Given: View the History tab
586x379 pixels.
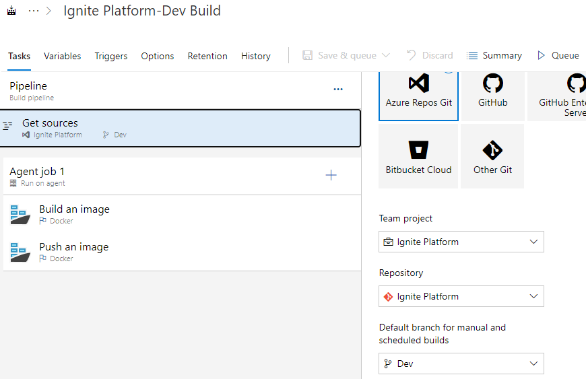Looking at the screenshot, I should click(x=256, y=56).
